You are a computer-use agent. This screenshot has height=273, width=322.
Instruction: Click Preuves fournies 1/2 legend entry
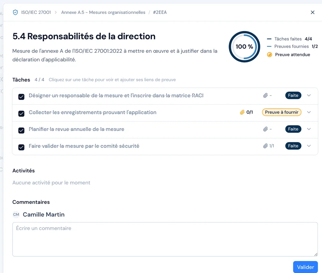click(x=292, y=46)
